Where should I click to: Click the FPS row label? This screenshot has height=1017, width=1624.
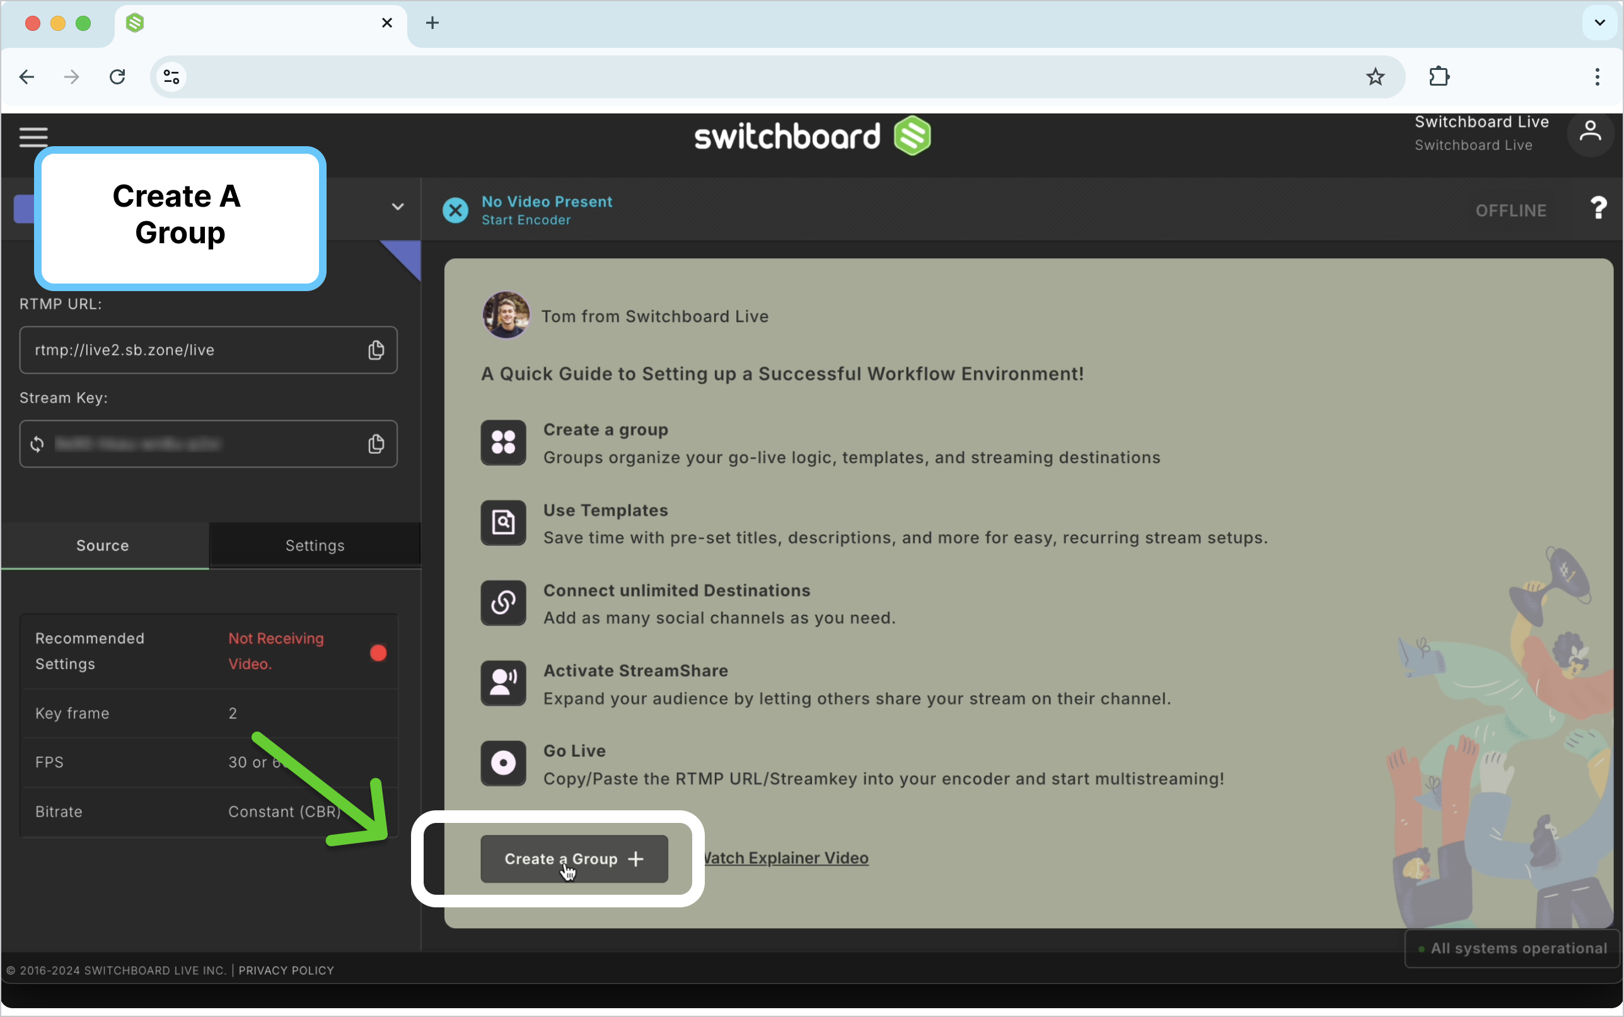pyautogui.click(x=49, y=762)
